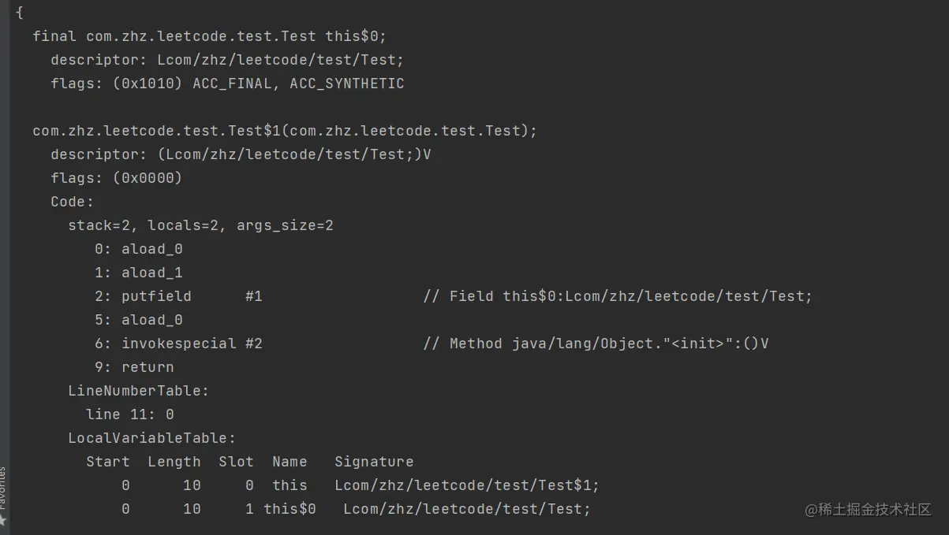Click the 'flags: (0x0000)' line
The image size is (949, 535).
pos(117,178)
